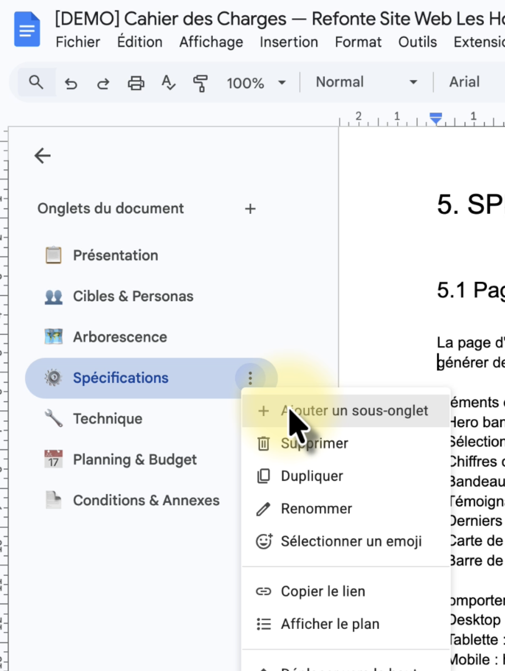Click the redo arrow icon

click(103, 83)
